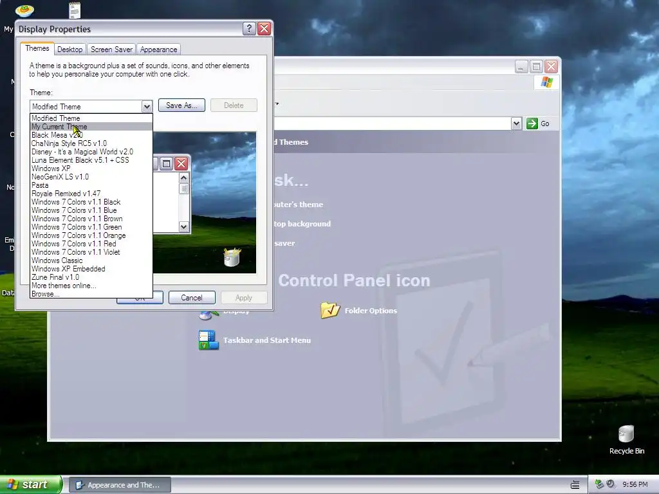The height and width of the screenshot is (494, 659).
Task: Activate Appearance and Themes taskbar button
Action: [x=120, y=485]
